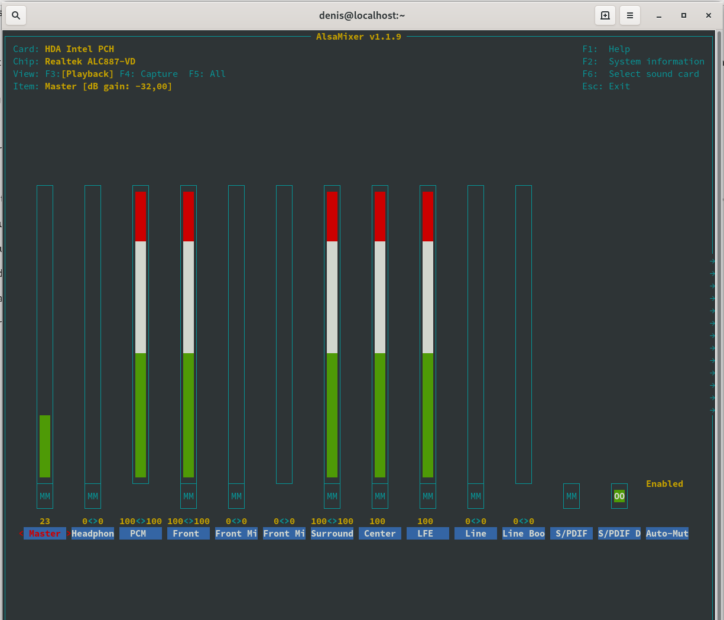Screen dimensions: 724x620
Task: Switch to F3 Playback view
Action: pyautogui.click(x=79, y=74)
